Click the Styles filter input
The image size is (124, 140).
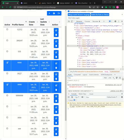point(85,78)
